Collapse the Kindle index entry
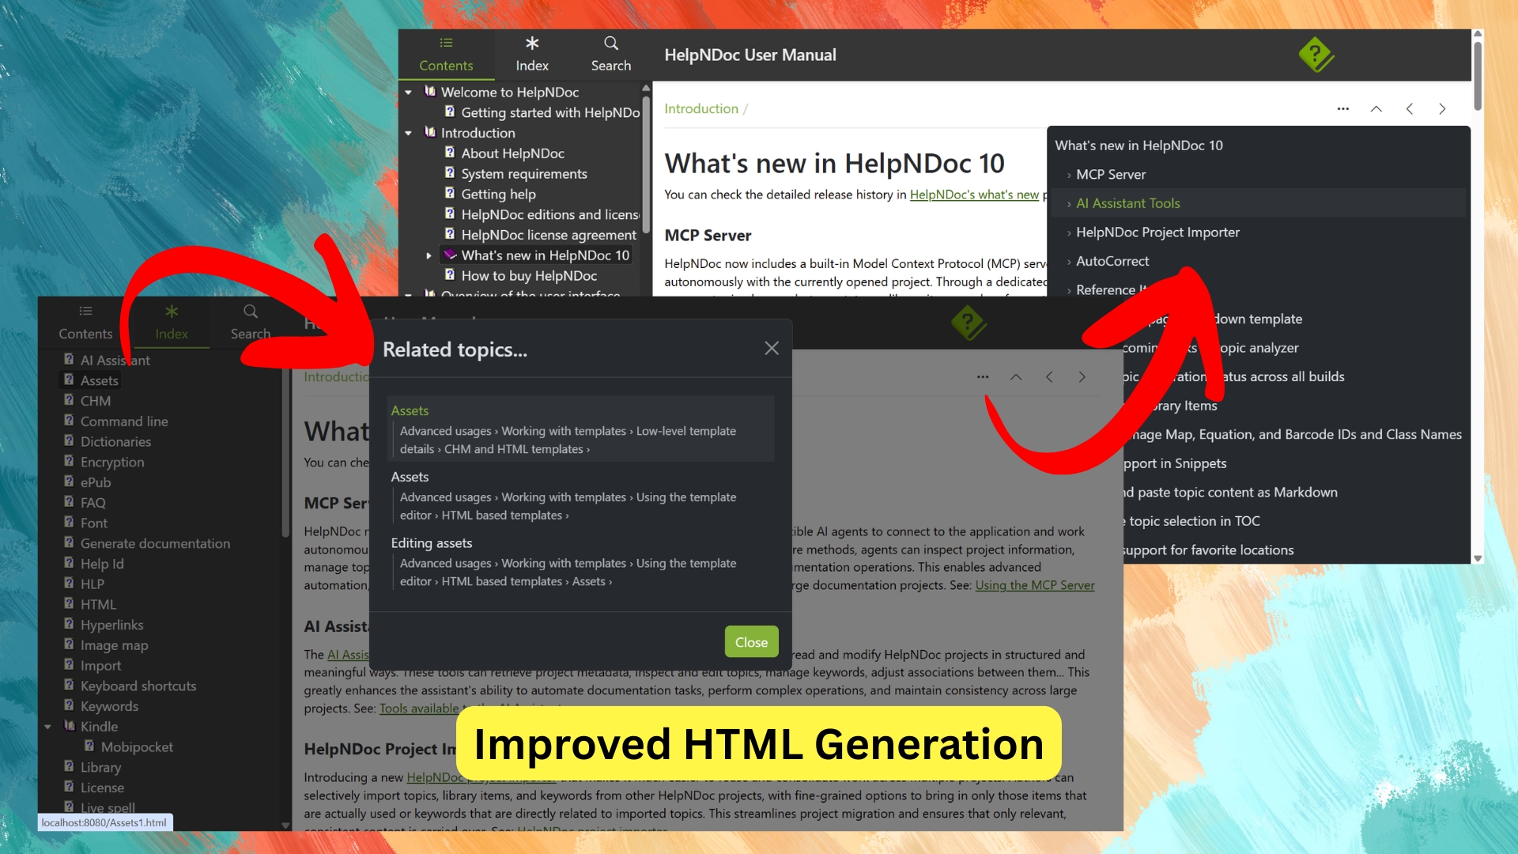 pos(47,727)
